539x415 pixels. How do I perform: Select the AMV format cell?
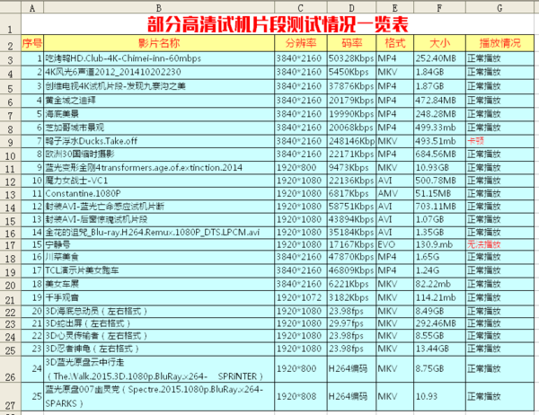pyautogui.click(x=395, y=193)
